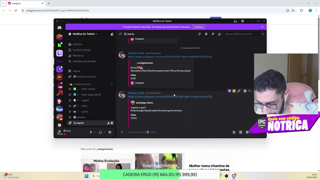This screenshot has width=320, height=180.
Task: Open gift icon in chat bar
Action: 234,132
